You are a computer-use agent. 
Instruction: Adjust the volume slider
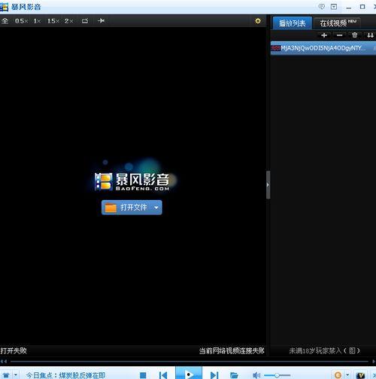click(277, 375)
